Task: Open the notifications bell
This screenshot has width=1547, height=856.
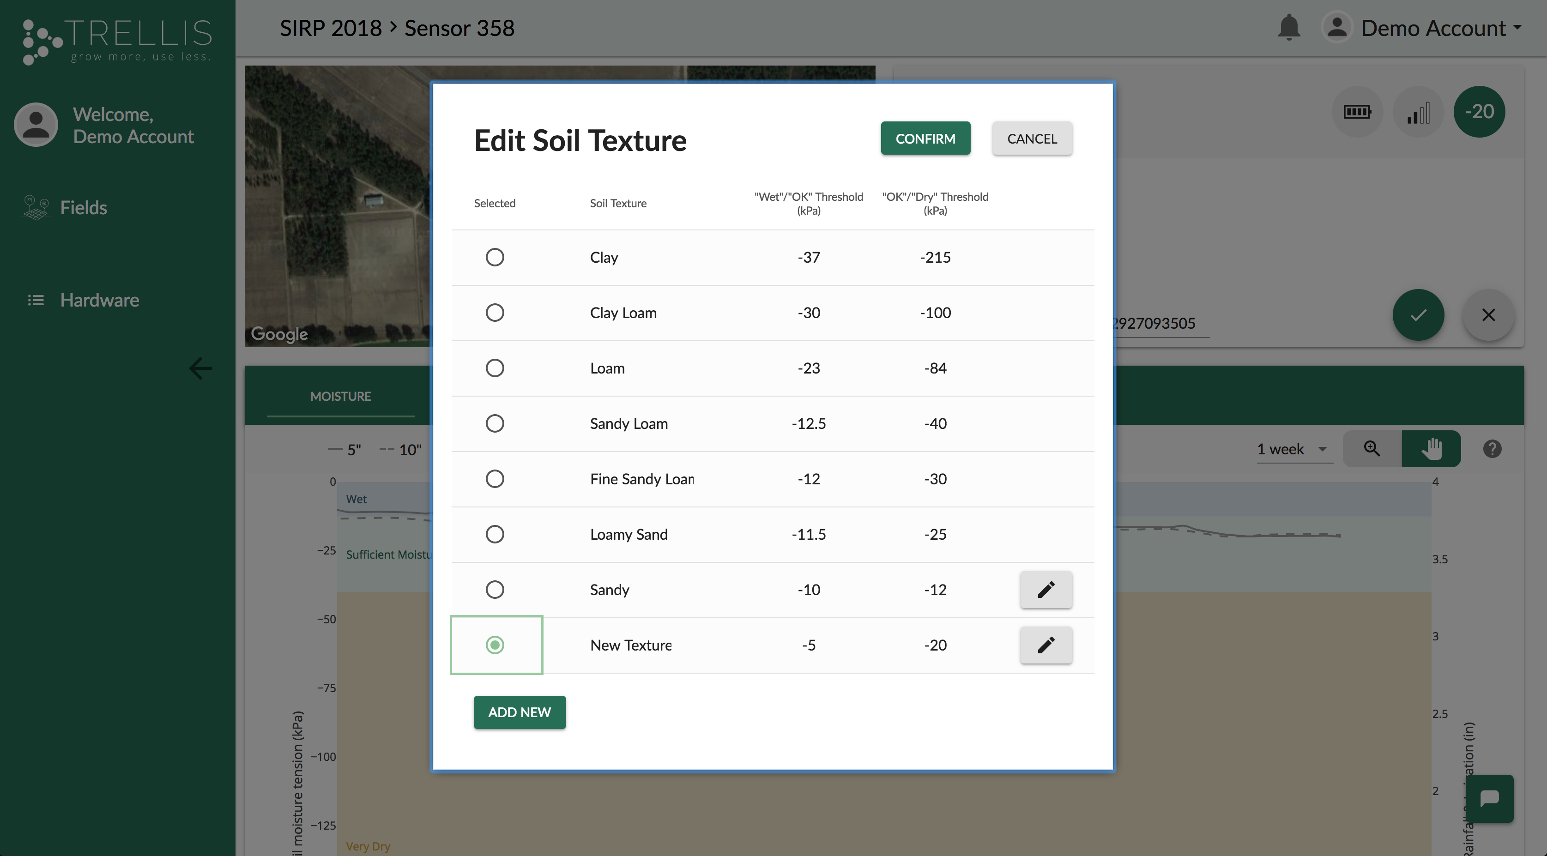Action: click(1289, 28)
